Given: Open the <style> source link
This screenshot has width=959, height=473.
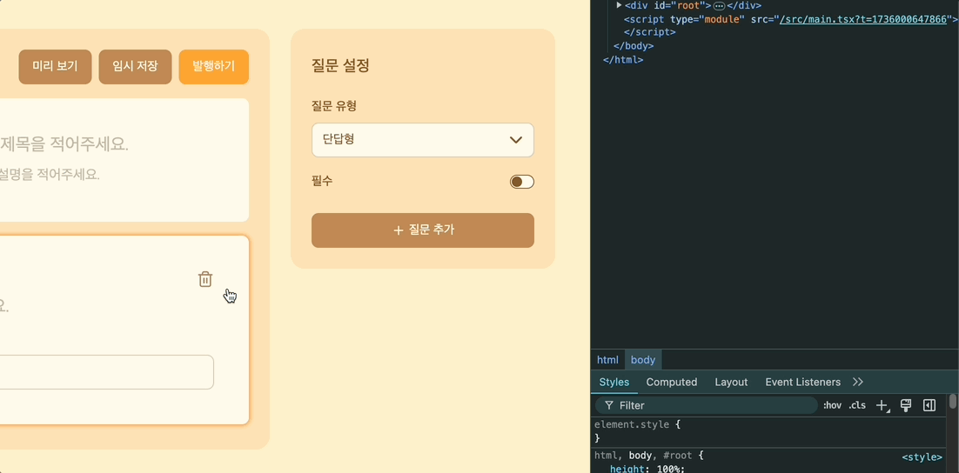Looking at the screenshot, I should 922,456.
